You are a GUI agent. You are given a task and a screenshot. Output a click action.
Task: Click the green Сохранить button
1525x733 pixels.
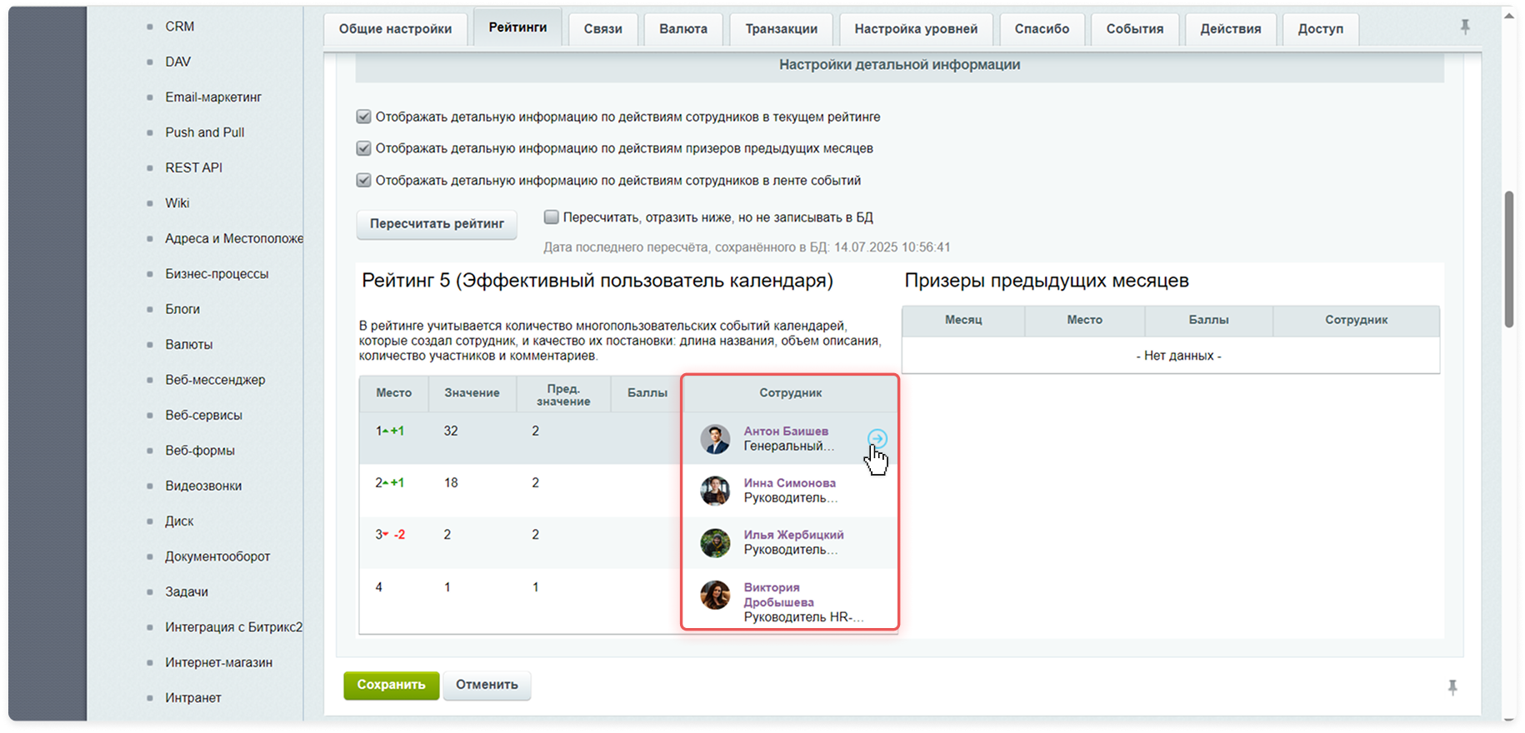point(391,685)
